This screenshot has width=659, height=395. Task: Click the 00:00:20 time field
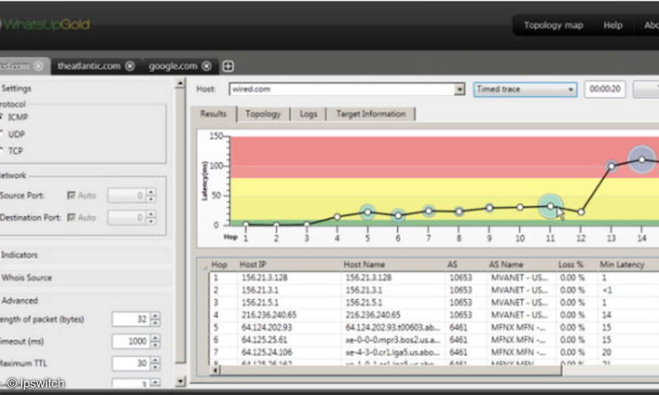[x=605, y=89]
